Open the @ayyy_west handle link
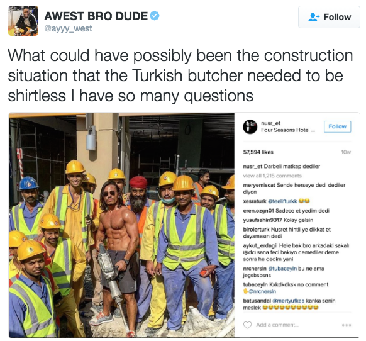This screenshot has height=341, width=366. (x=68, y=28)
